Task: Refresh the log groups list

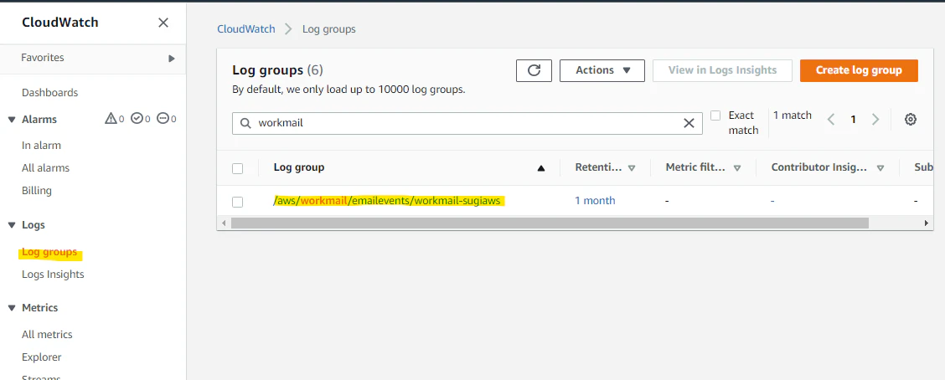Action: 534,70
